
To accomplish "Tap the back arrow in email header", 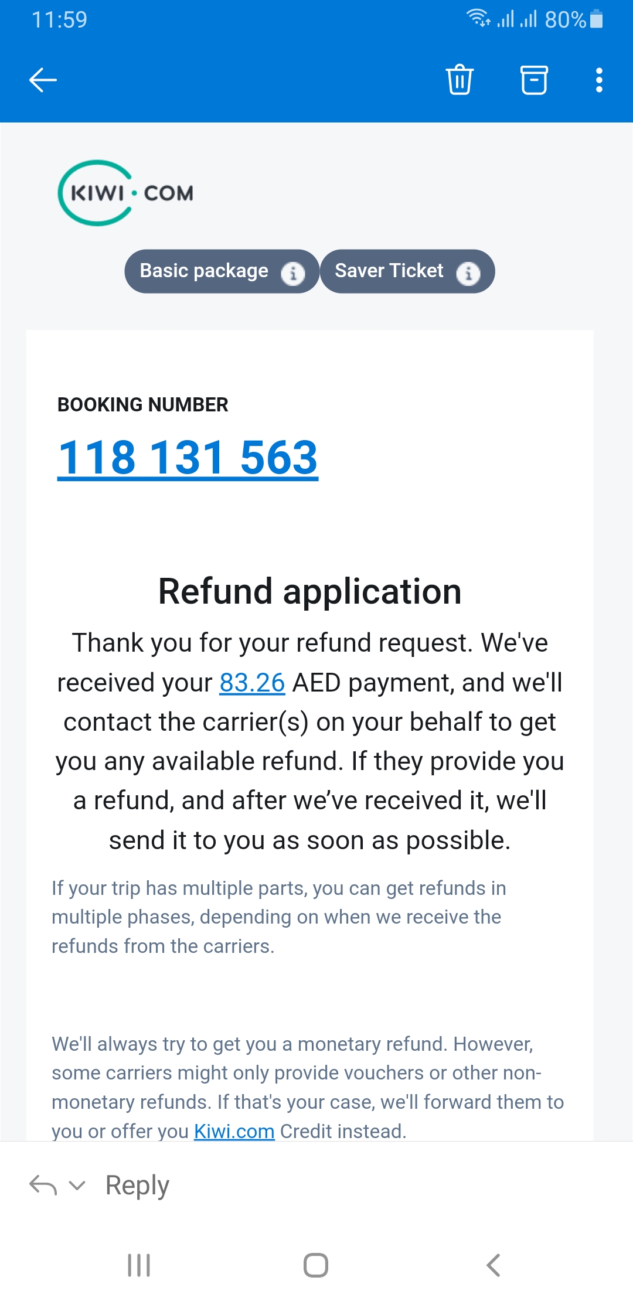I will tap(43, 80).
